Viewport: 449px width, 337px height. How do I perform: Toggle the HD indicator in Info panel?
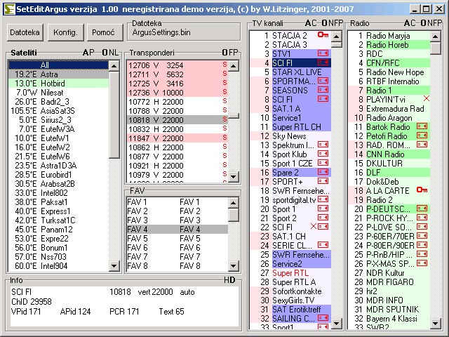pos(229,280)
